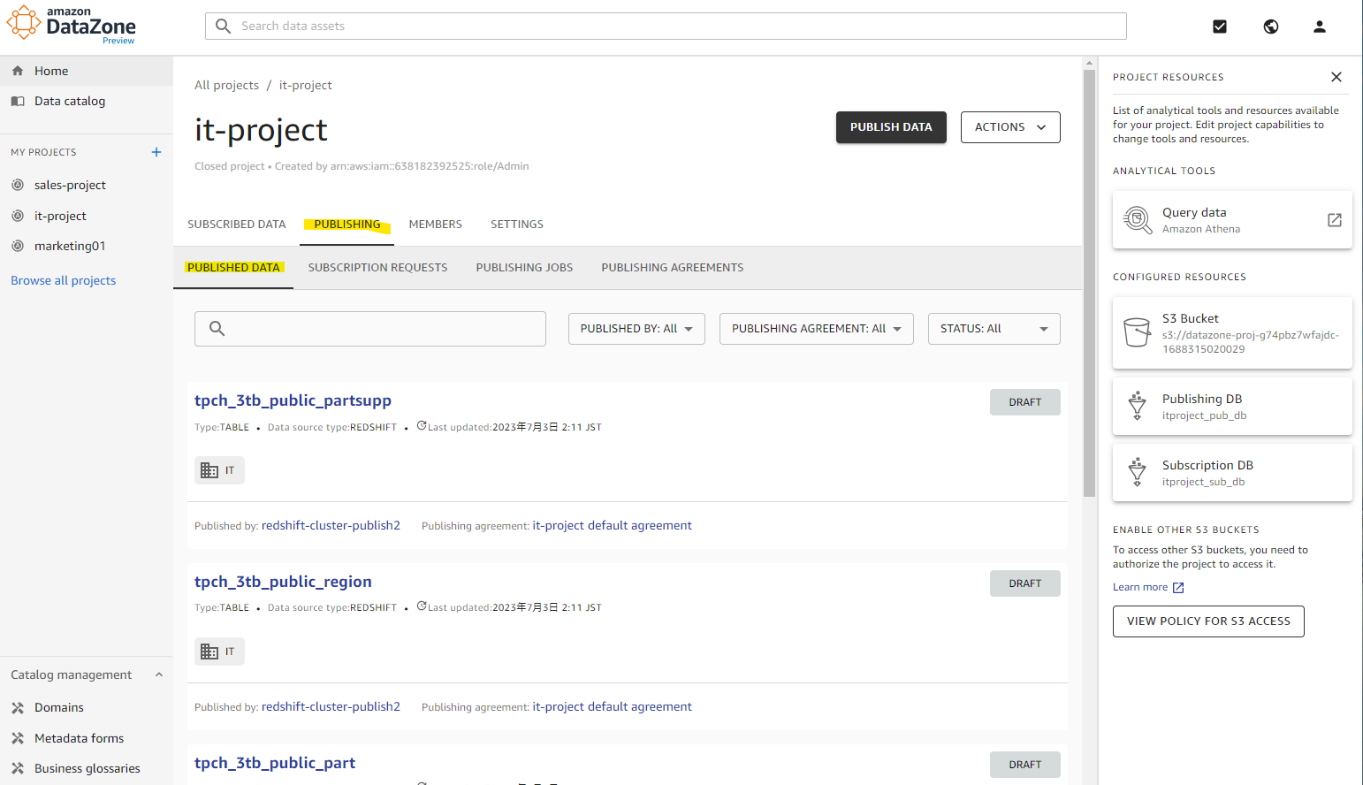Click VIEW POLICY FOR S3 ACCESS button
The height and width of the screenshot is (785, 1363).
coord(1208,621)
